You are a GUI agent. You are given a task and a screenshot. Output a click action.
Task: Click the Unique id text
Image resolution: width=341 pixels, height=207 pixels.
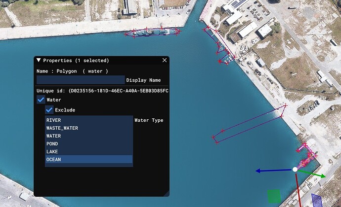pos(102,91)
